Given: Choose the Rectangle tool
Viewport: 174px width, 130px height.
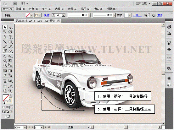Looking at the screenshot, I should pos(10,42).
